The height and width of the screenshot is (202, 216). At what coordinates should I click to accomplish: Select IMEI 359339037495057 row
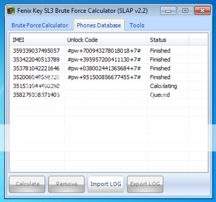108,51
